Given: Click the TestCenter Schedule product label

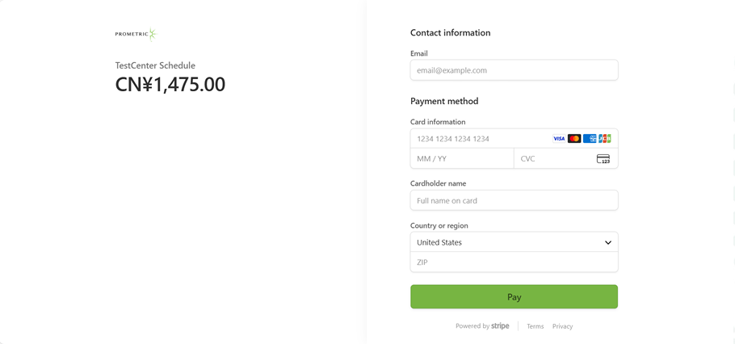Looking at the screenshot, I should click(x=155, y=65).
